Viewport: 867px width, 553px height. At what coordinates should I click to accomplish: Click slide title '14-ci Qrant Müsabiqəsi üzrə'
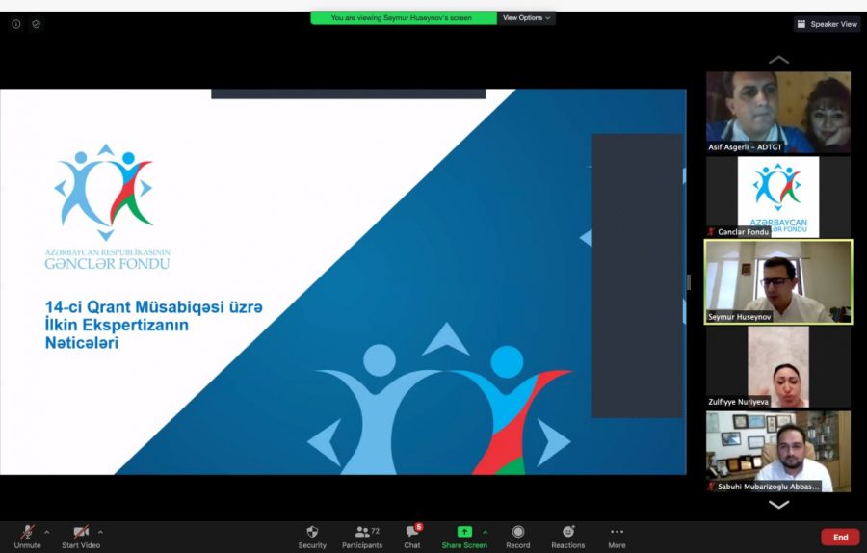pos(154,306)
